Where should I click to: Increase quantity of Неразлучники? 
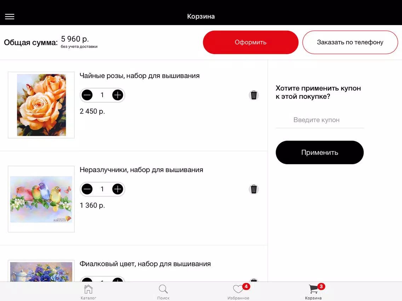pos(118,189)
